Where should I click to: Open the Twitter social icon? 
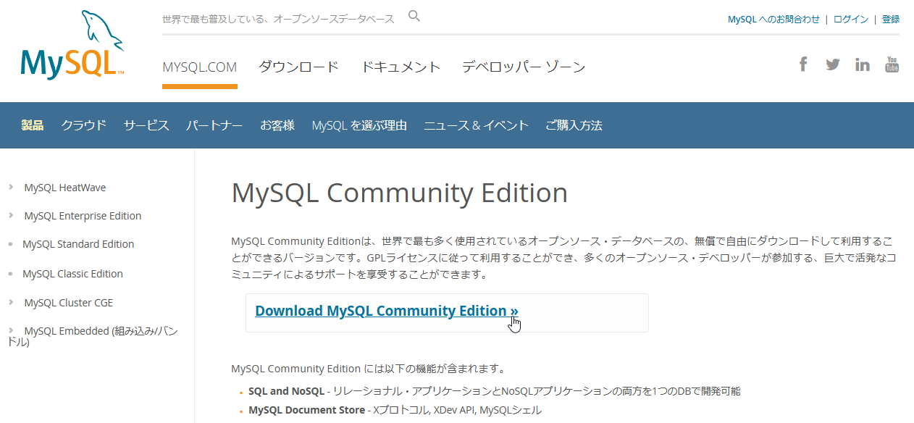click(833, 64)
